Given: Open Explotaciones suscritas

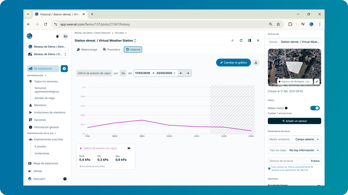Looking at the screenshot, I should 48,139.
